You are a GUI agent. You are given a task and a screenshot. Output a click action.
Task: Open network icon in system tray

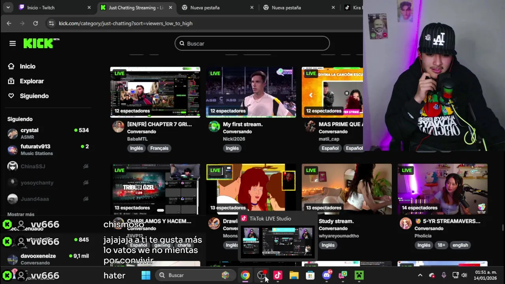point(455,275)
